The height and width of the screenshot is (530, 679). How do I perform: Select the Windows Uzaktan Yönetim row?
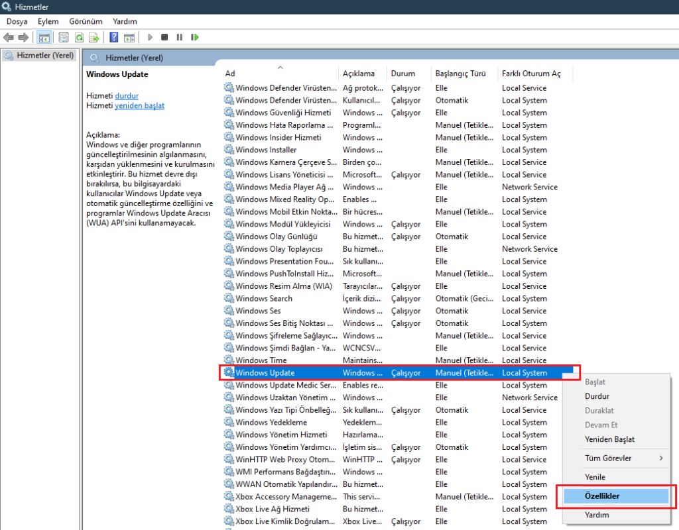[x=391, y=397]
